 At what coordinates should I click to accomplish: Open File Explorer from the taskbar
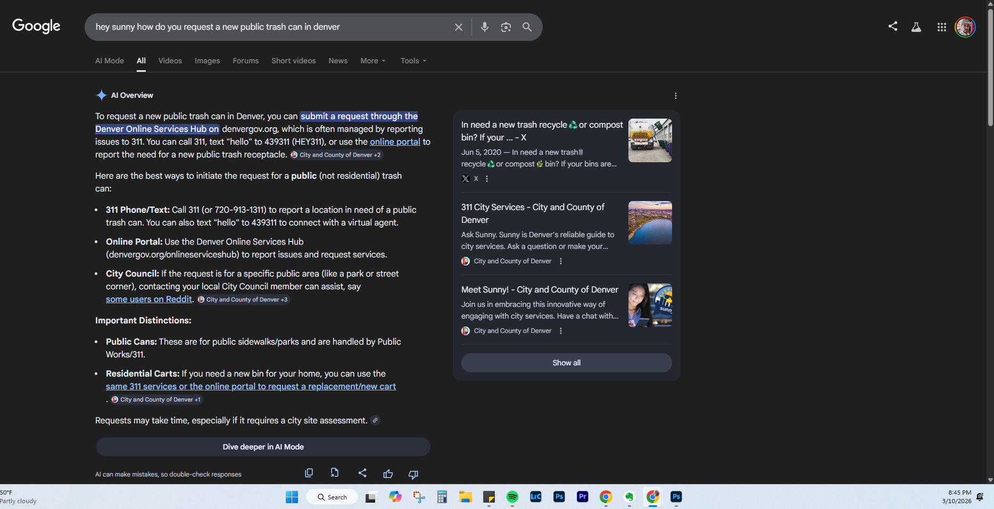pos(466,497)
